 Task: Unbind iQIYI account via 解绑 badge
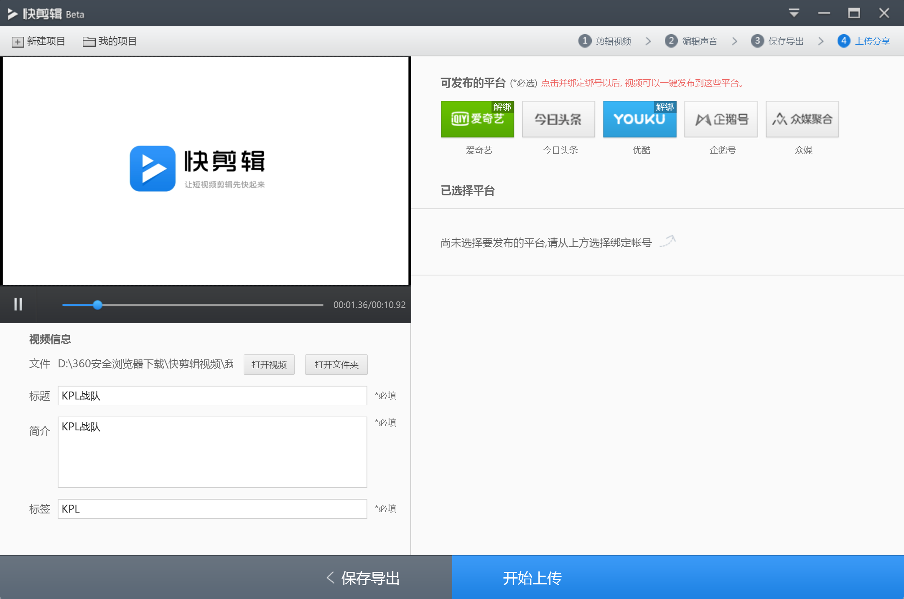[x=502, y=107]
